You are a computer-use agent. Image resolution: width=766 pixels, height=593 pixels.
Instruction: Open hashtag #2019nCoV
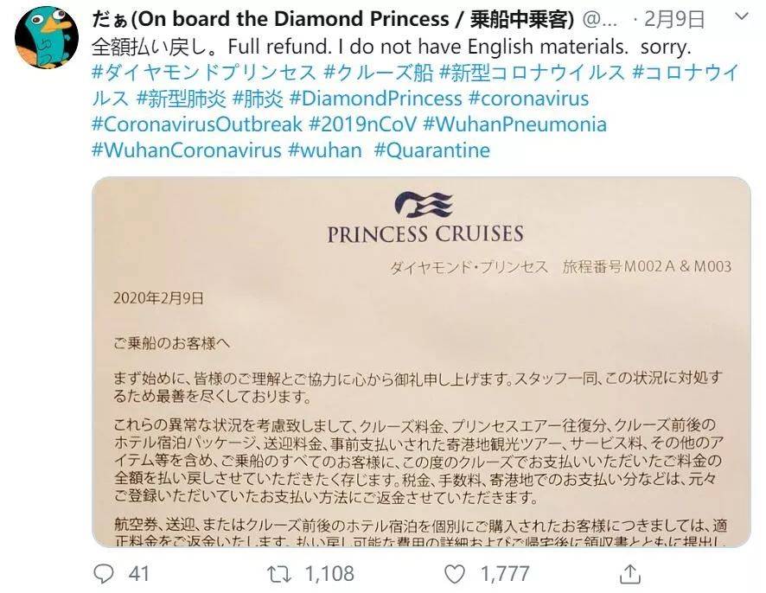click(363, 124)
